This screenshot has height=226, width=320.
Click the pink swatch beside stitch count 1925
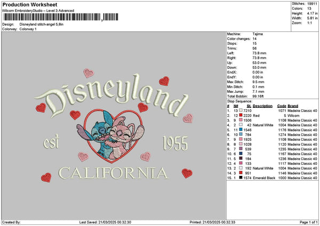[241, 139]
